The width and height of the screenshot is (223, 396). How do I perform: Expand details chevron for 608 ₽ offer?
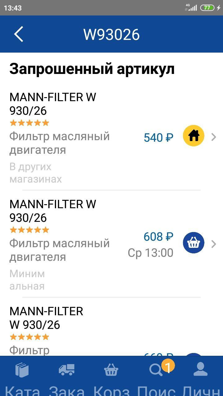(x=213, y=244)
